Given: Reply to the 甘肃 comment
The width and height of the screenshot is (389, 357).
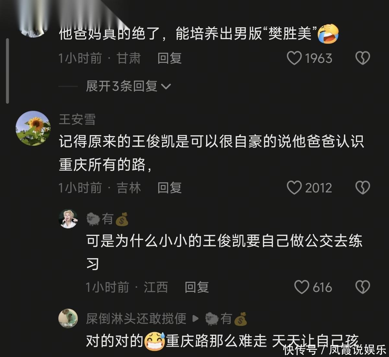Looking at the screenshot, I should tap(169, 58).
